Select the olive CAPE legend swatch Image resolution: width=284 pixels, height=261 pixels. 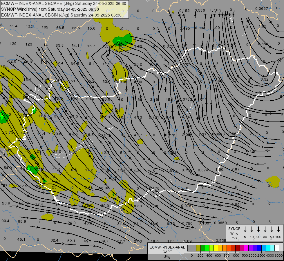click(198, 248)
